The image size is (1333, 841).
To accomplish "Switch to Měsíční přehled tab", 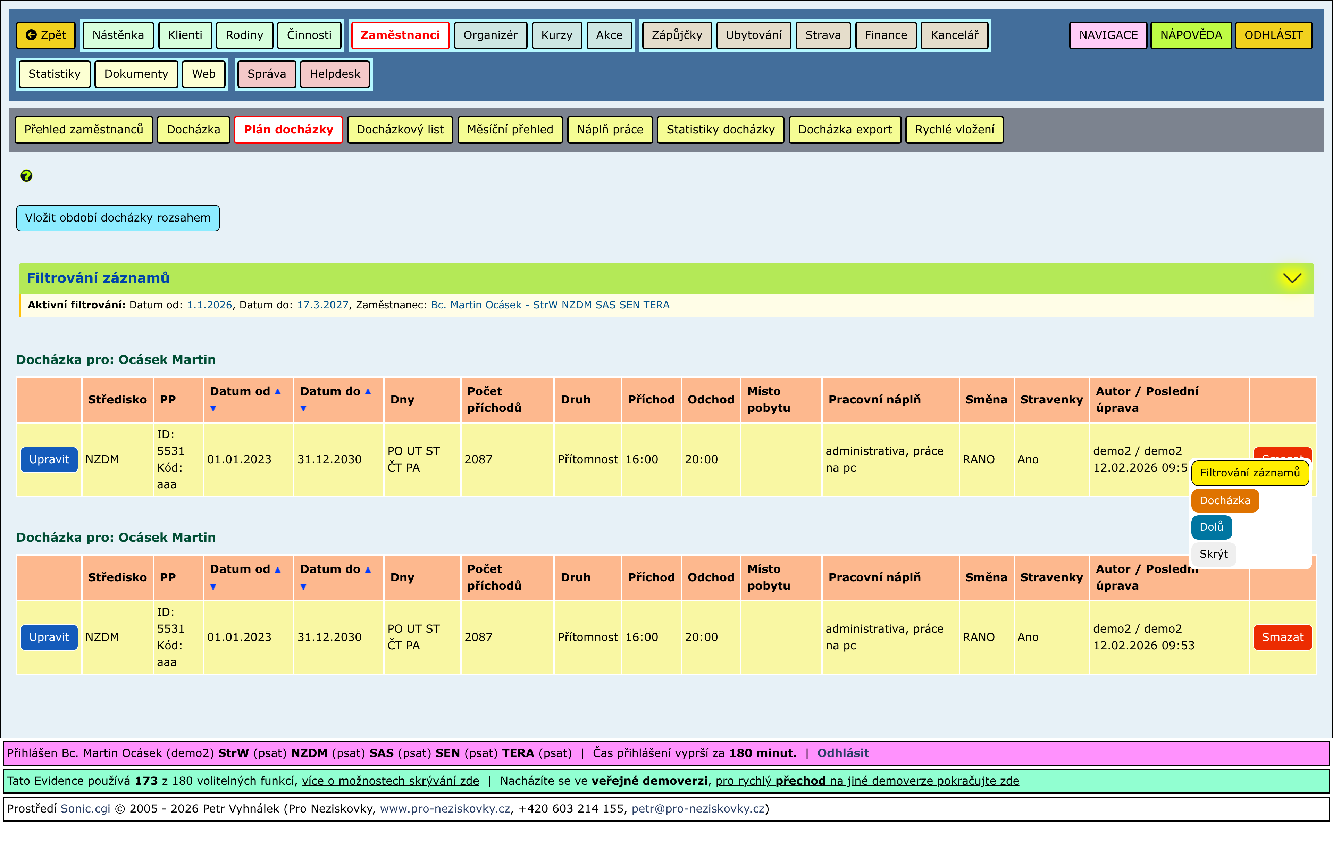I will click(x=510, y=130).
